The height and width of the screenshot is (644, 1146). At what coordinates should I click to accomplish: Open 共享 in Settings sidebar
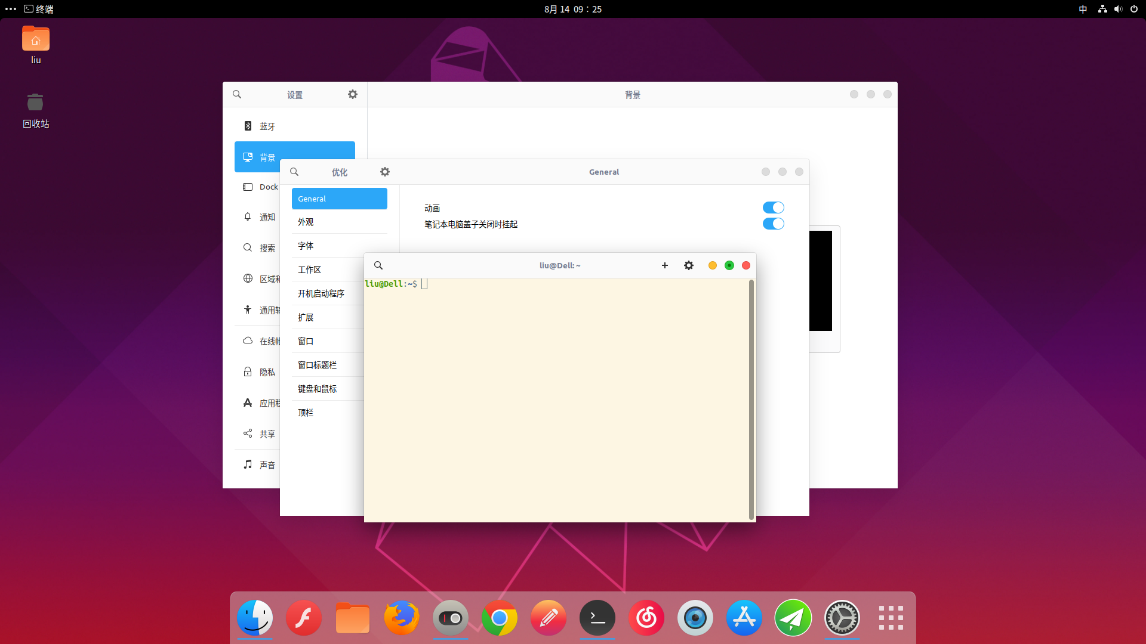click(x=257, y=434)
